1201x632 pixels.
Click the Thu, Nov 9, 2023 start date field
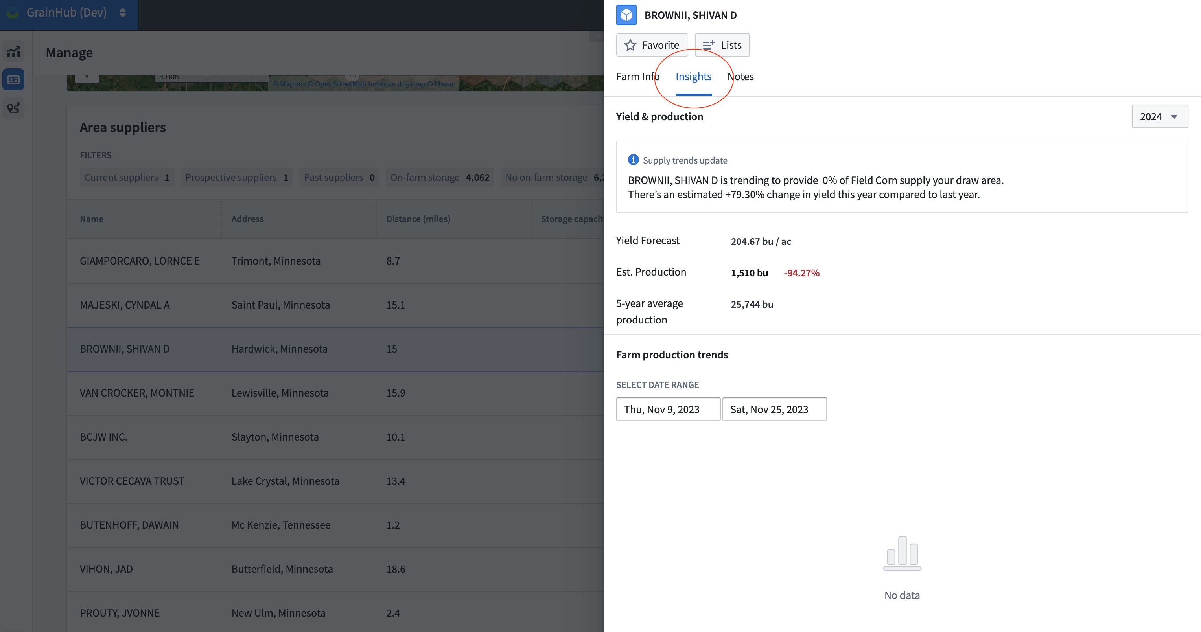(x=668, y=409)
